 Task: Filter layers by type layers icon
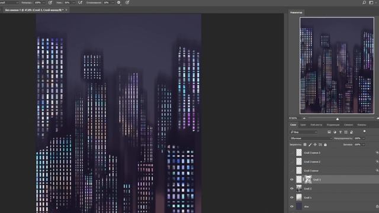(341, 132)
